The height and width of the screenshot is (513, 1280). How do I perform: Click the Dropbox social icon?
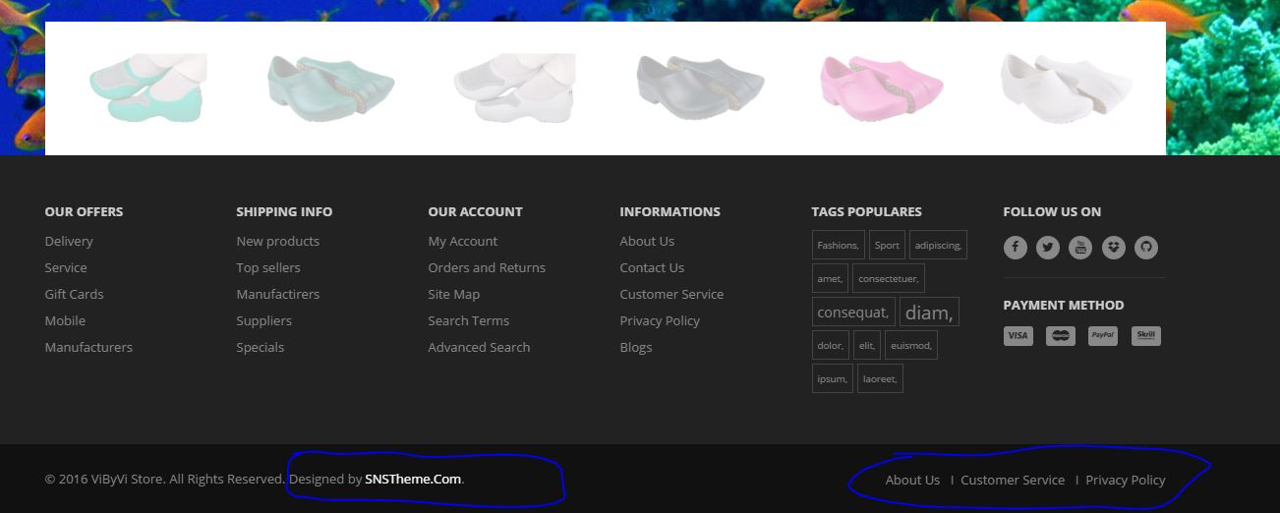pos(1113,248)
